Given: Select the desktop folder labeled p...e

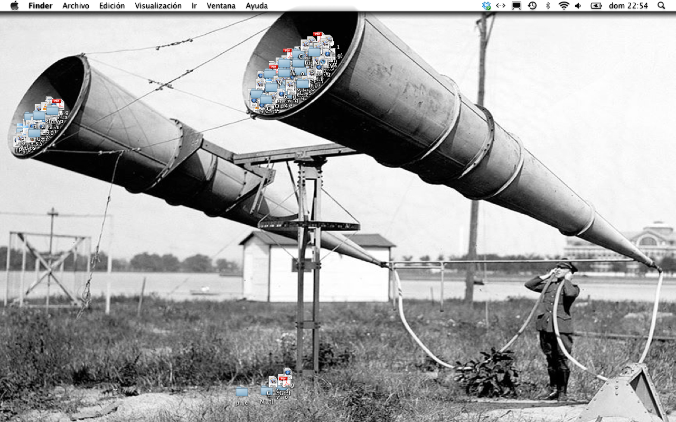Looking at the screenshot, I should pyautogui.click(x=242, y=392).
